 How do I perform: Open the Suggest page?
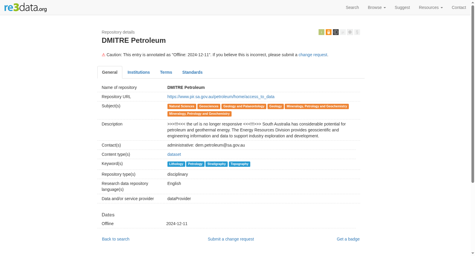click(x=402, y=7)
